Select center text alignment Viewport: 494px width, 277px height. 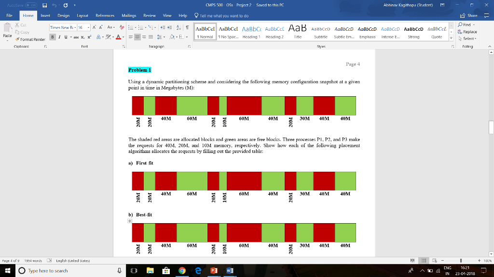pos(137,37)
